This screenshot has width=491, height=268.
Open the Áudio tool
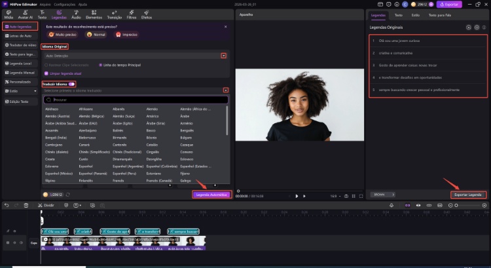point(77,14)
